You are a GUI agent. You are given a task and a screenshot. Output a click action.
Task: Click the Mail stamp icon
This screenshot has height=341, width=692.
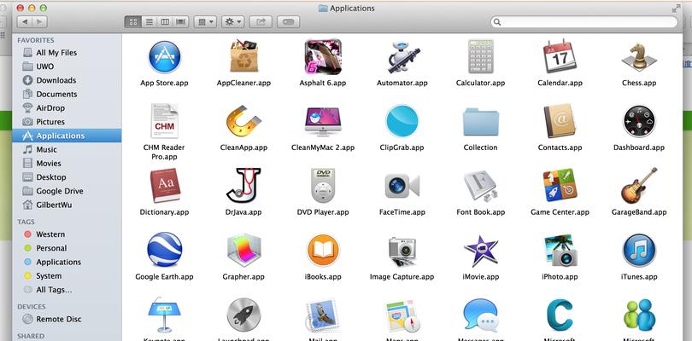[323, 315]
